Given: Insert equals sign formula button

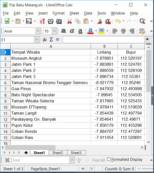Looking at the screenshot, I should [57, 39].
